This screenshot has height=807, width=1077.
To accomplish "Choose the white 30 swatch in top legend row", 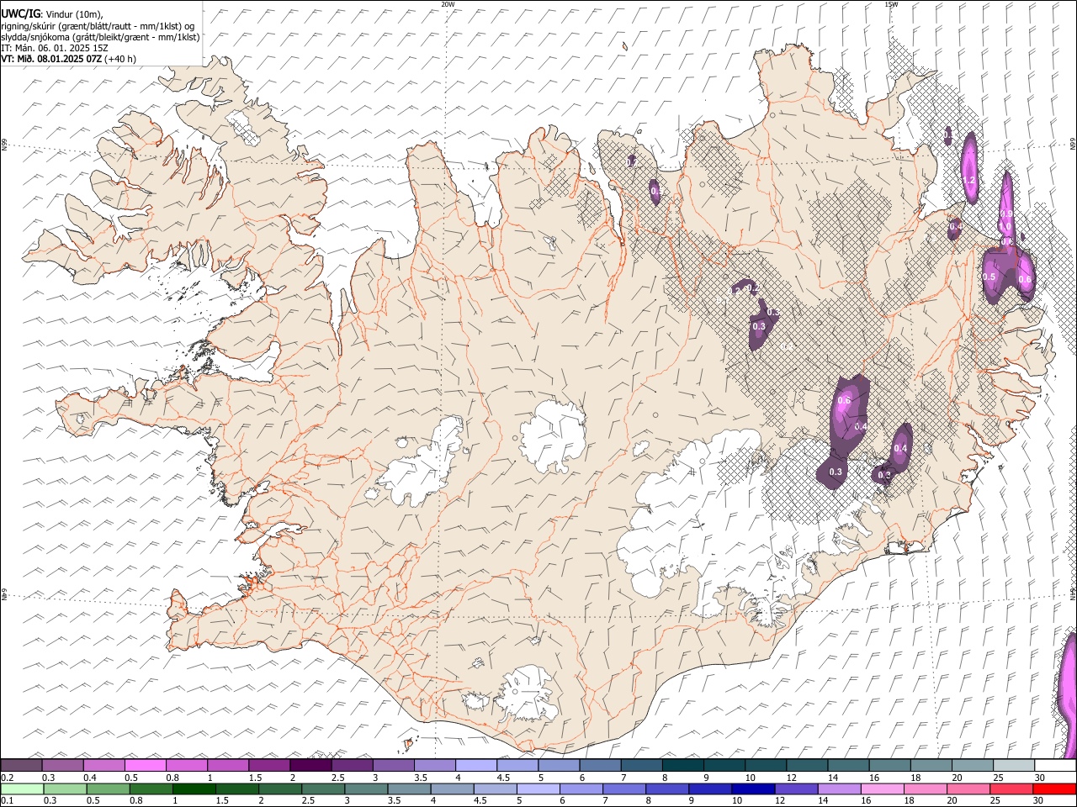I will coord(1055,766).
